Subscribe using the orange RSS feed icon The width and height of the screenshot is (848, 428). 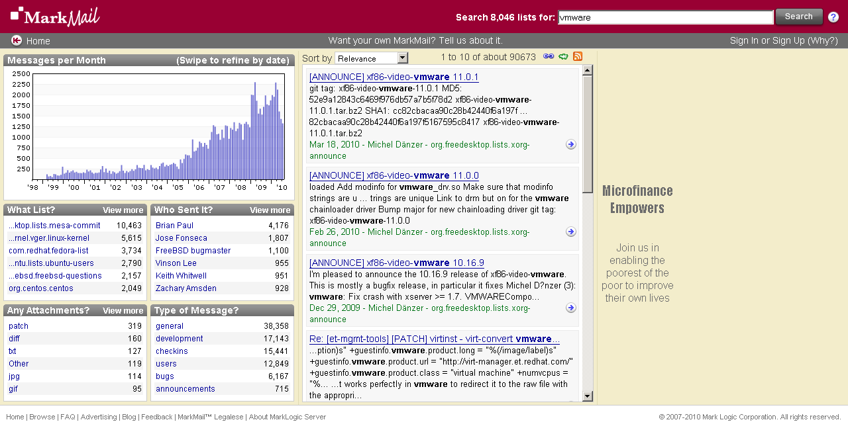578,57
